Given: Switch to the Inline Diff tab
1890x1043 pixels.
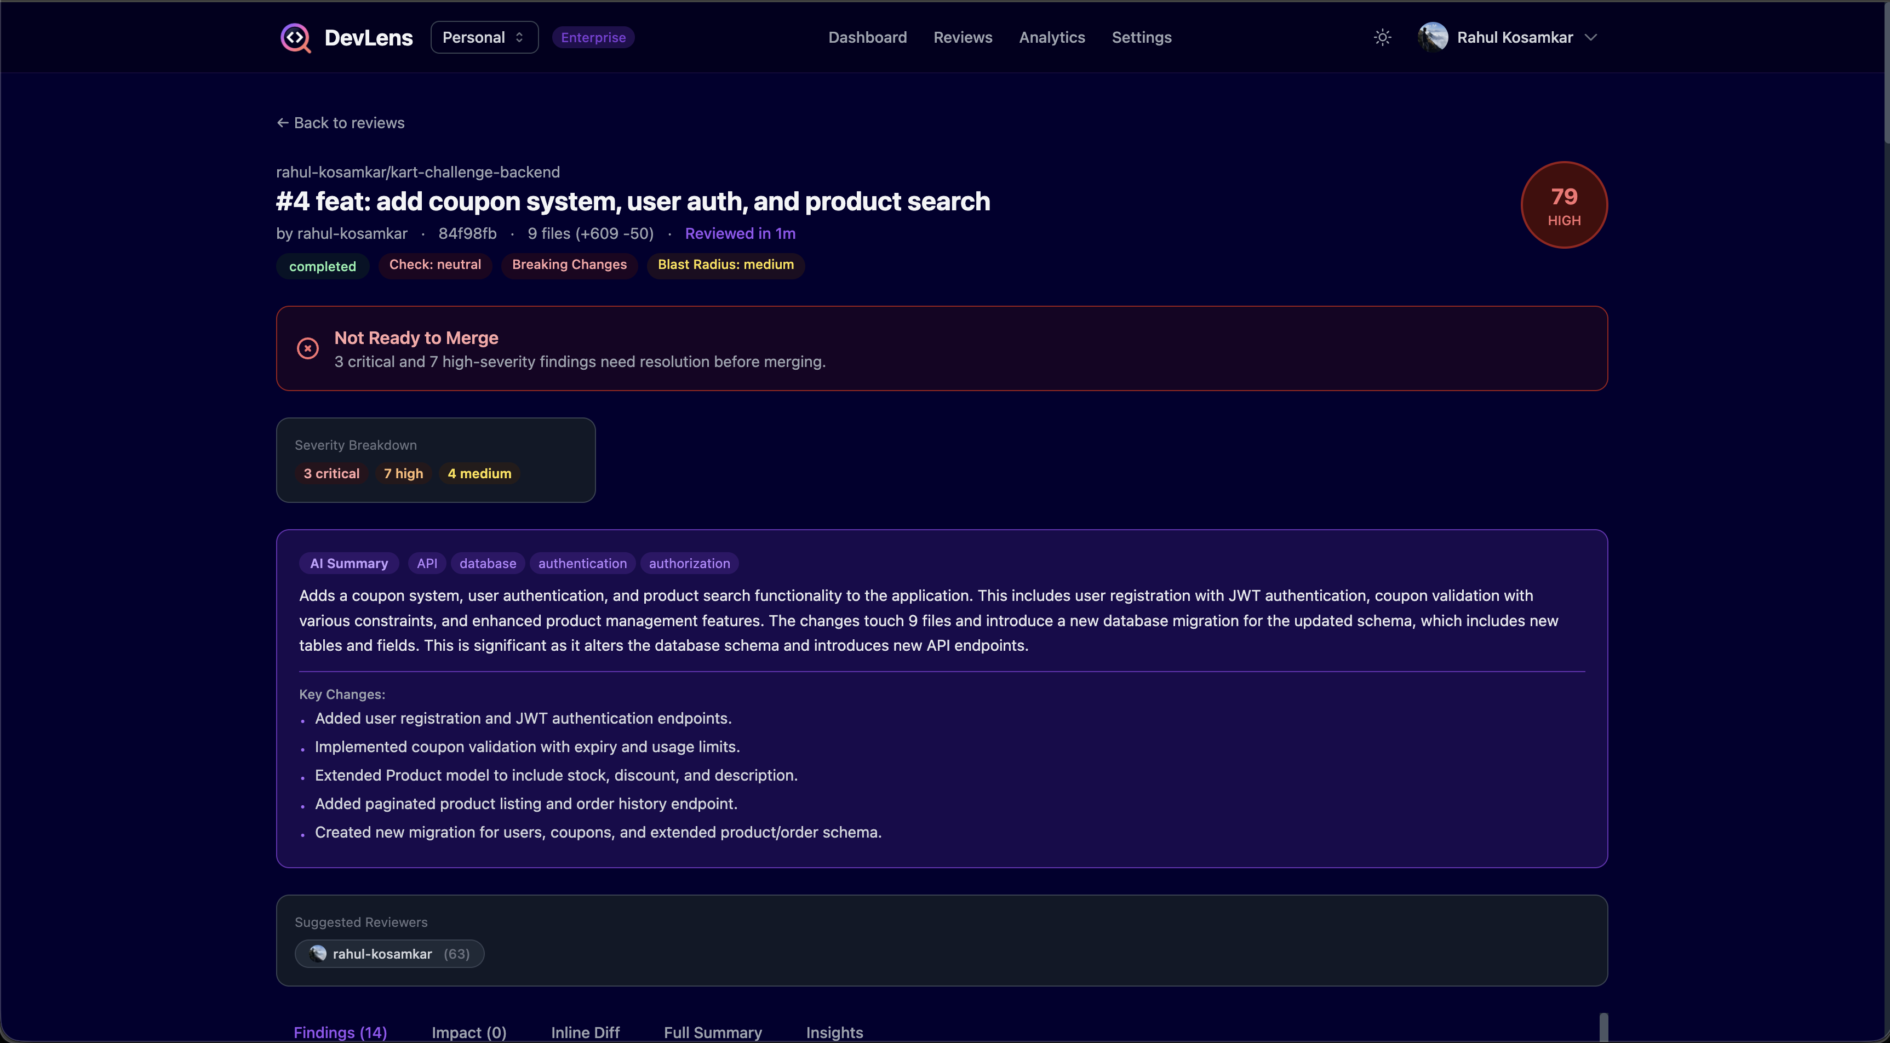Looking at the screenshot, I should (585, 1032).
